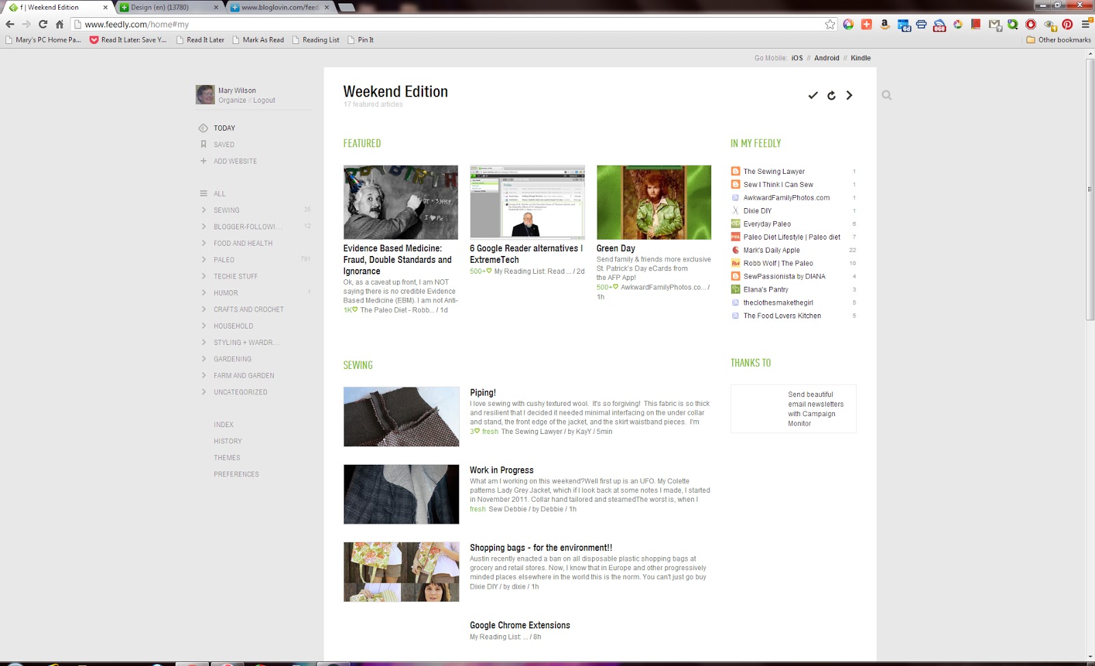Click the Mark As Read bookmarklet
The image size is (1095, 666).
click(258, 40)
